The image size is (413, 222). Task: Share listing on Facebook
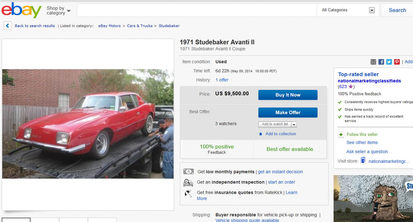coord(381,62)
